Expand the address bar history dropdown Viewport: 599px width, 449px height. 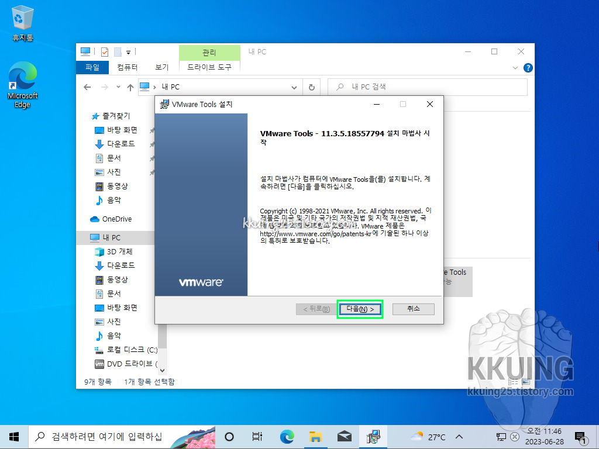point(294,88)
